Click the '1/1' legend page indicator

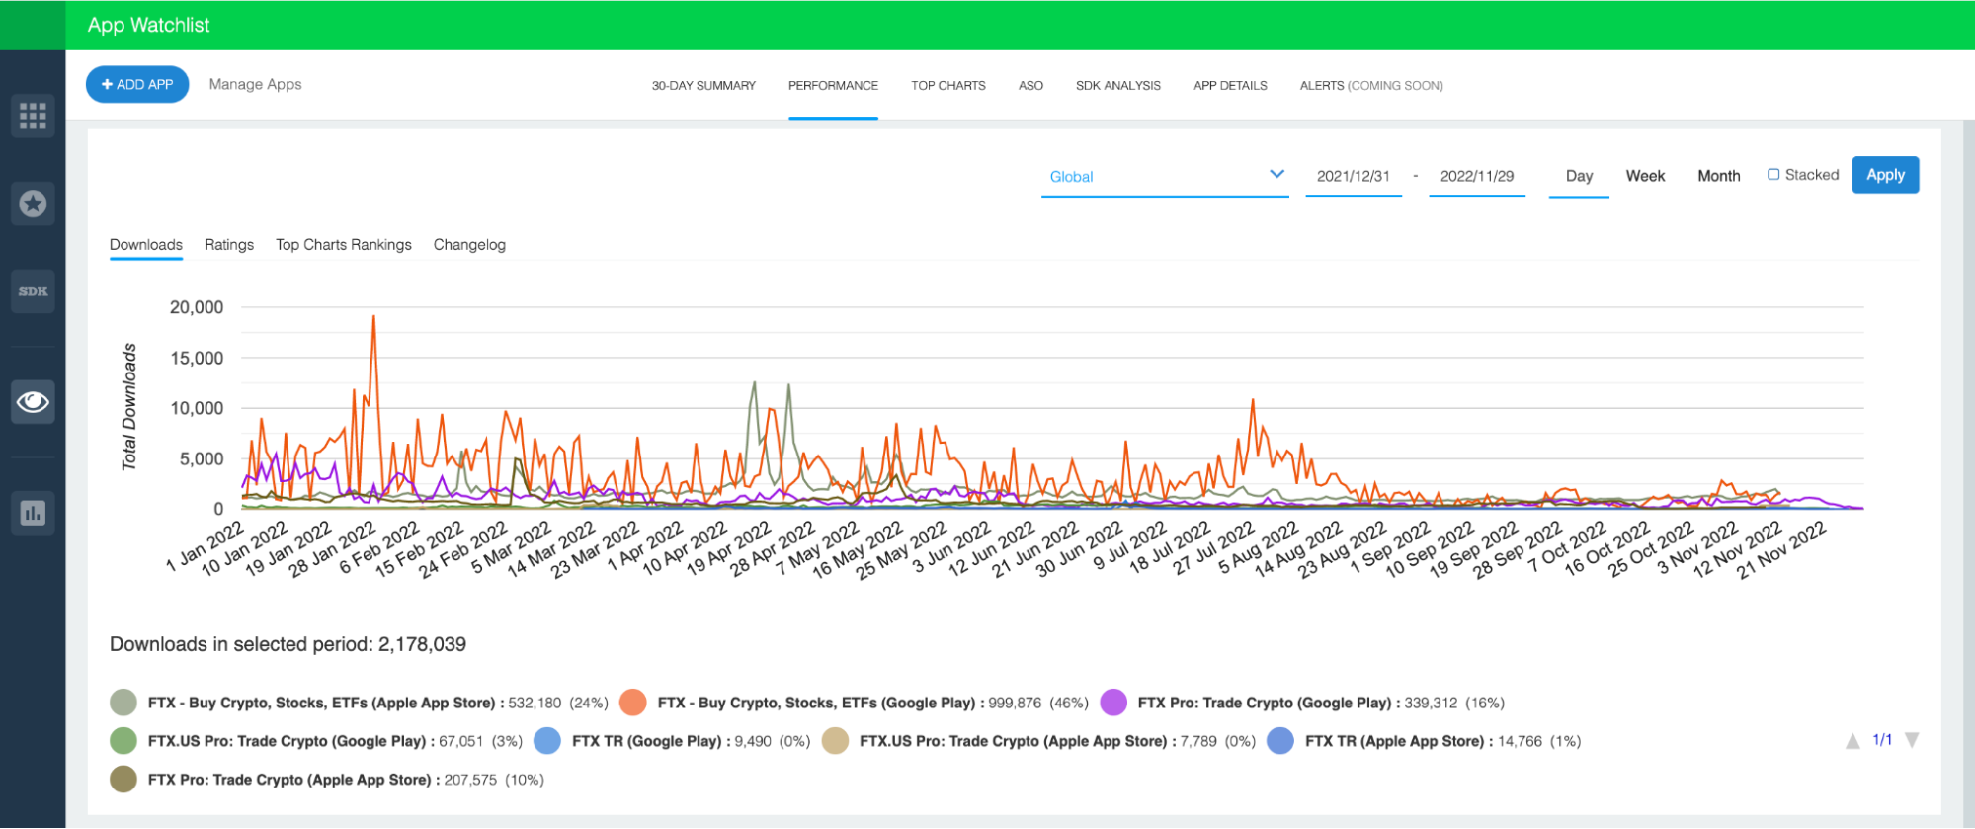click(1882, 740)
